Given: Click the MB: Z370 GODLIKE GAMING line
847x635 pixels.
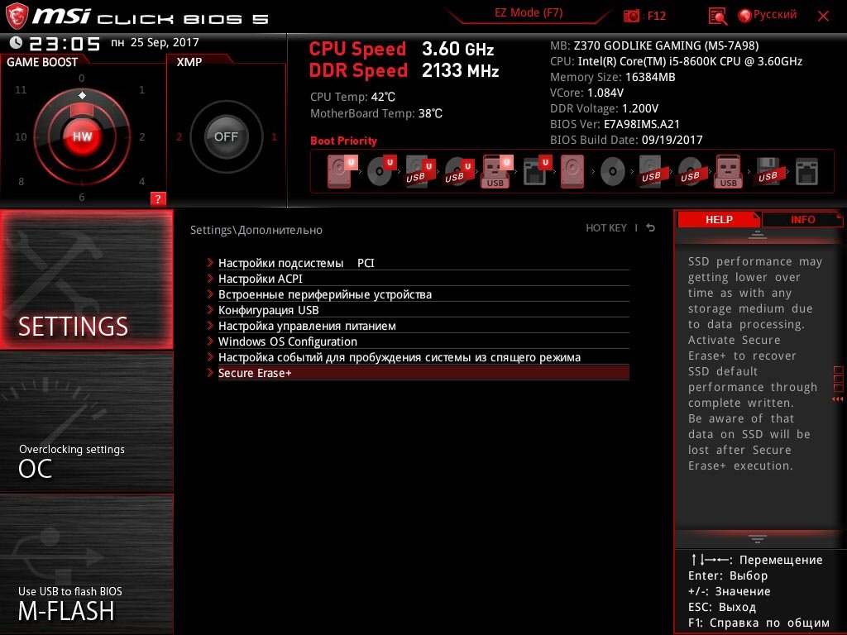Looking at the screenshot, I should point(654,45).
